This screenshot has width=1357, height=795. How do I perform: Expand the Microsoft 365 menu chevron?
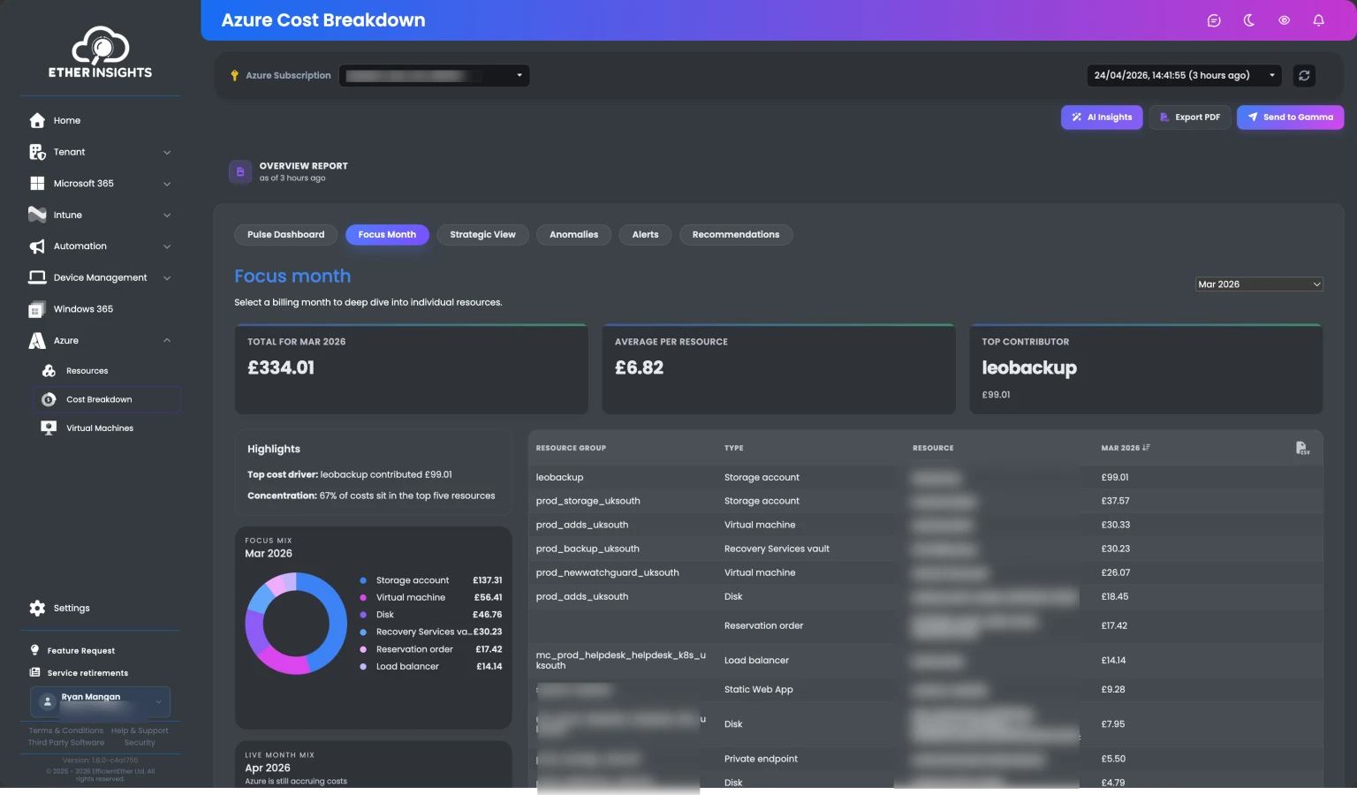click(167, 184)
